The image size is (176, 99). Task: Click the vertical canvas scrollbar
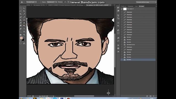(115, 51)
